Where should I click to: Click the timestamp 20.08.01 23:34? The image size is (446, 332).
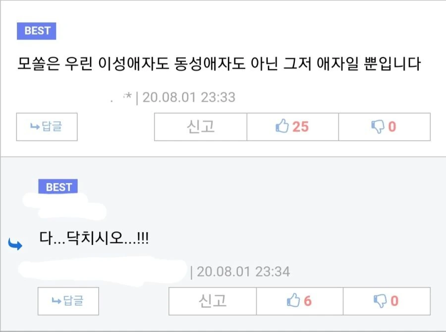(243, 272)
